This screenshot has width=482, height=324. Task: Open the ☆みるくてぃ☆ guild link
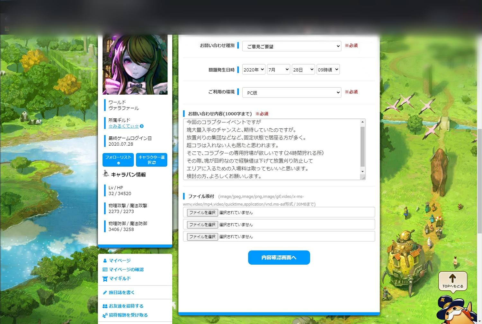click(x=124, y=126)
